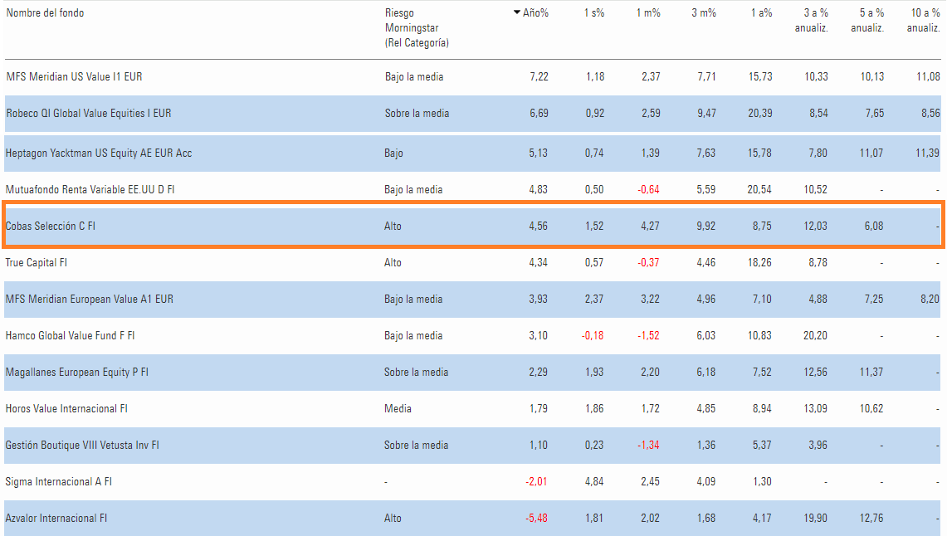
Task: Open the highlighted Cobas Selección C FI
Action: (50, 226)
